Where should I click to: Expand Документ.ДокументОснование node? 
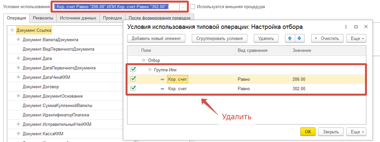[x=18, y=96]
